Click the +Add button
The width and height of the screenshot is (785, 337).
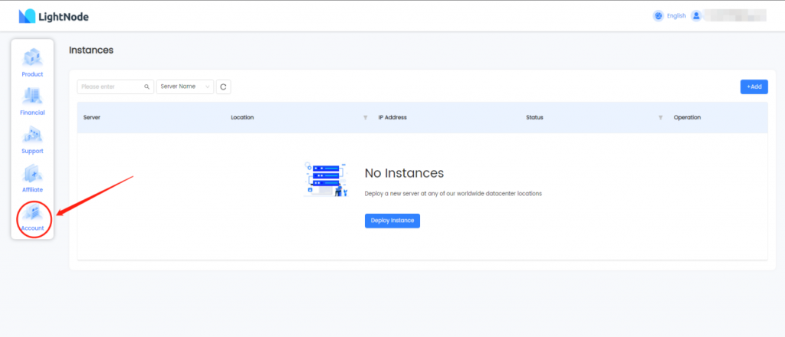pos(754,87)
